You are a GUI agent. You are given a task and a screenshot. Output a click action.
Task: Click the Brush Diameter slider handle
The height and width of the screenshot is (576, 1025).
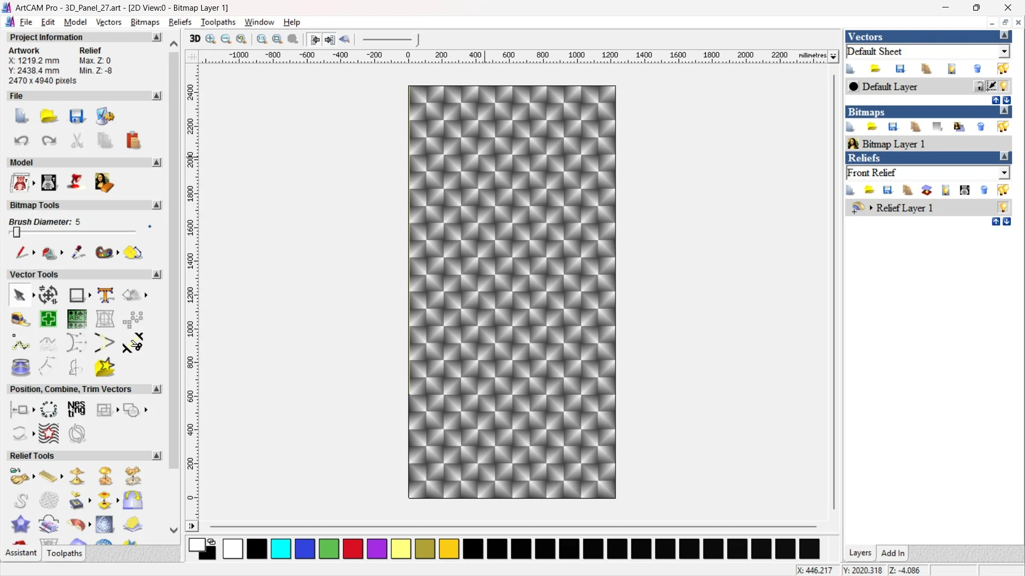17,232
